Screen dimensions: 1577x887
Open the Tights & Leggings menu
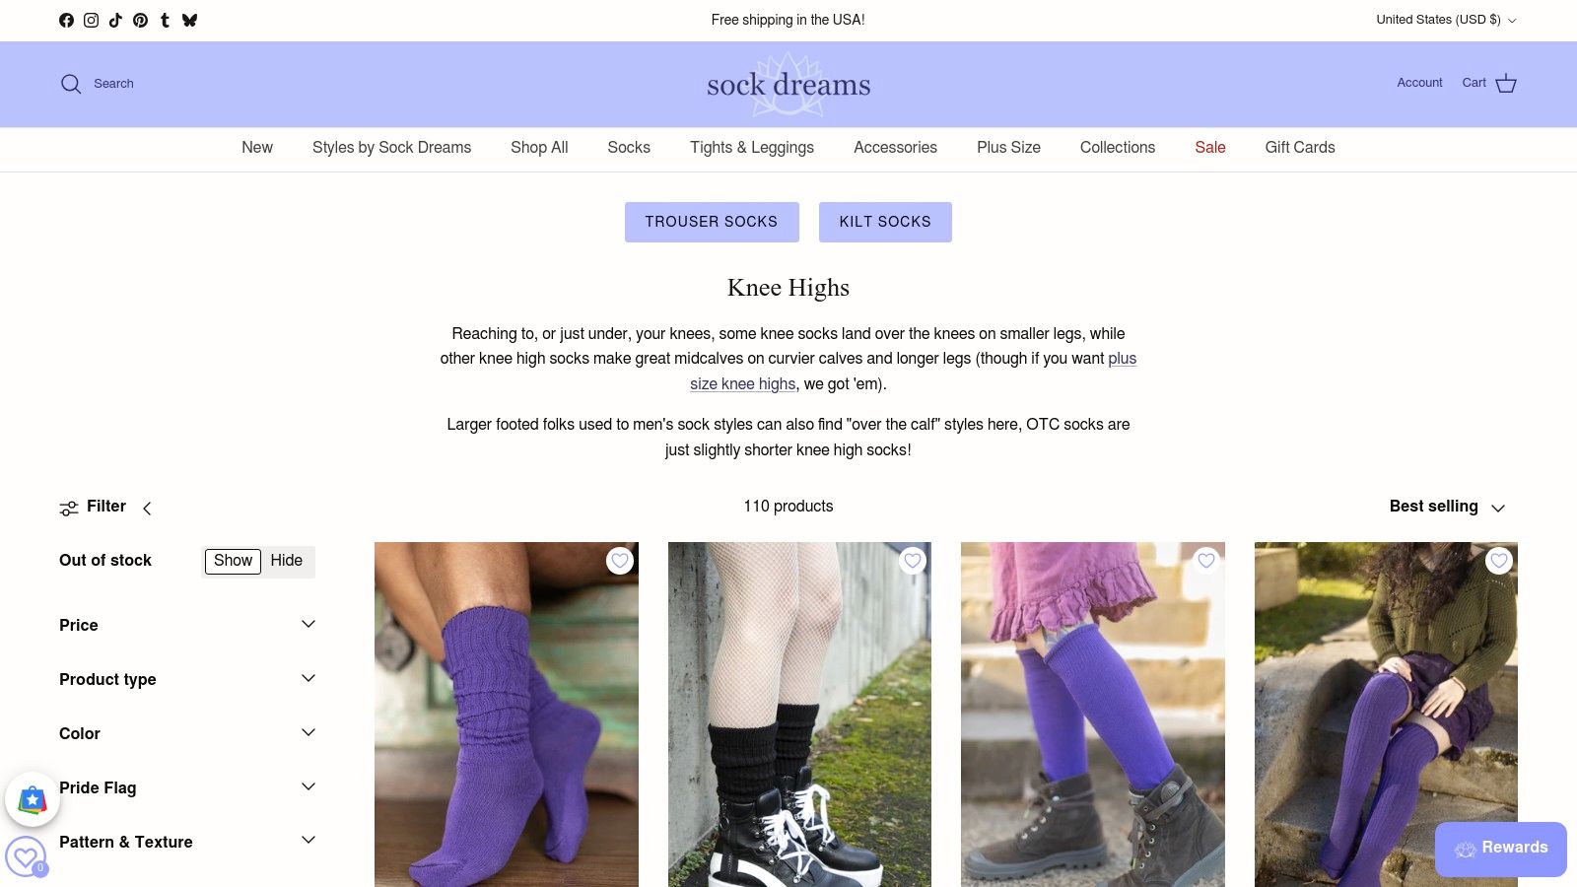752,147
